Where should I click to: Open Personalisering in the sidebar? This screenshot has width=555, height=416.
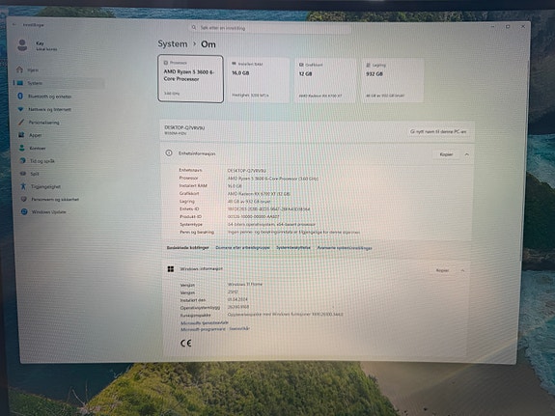(43, 123)
